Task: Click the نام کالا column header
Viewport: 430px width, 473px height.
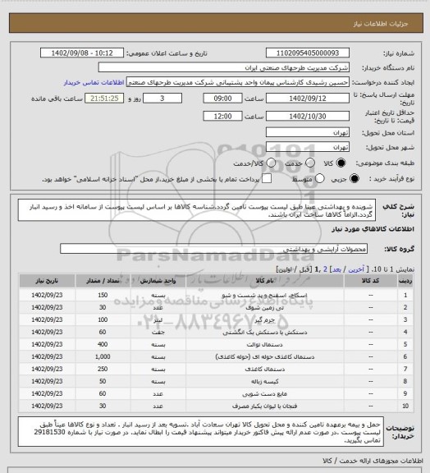Action: (x=265, y=281)
